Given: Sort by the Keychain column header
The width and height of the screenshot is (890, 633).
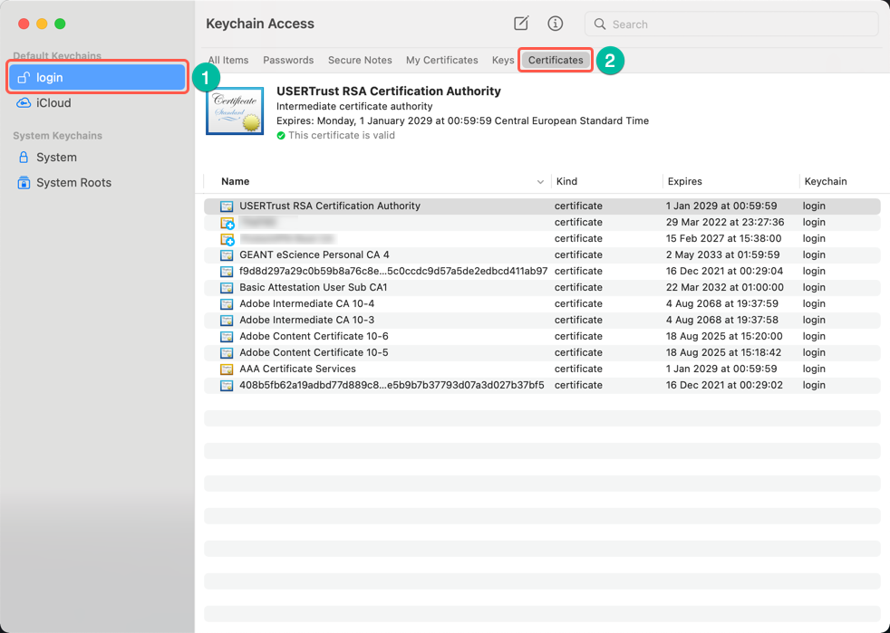Looking at the screenshot, I should coord(826,181).
